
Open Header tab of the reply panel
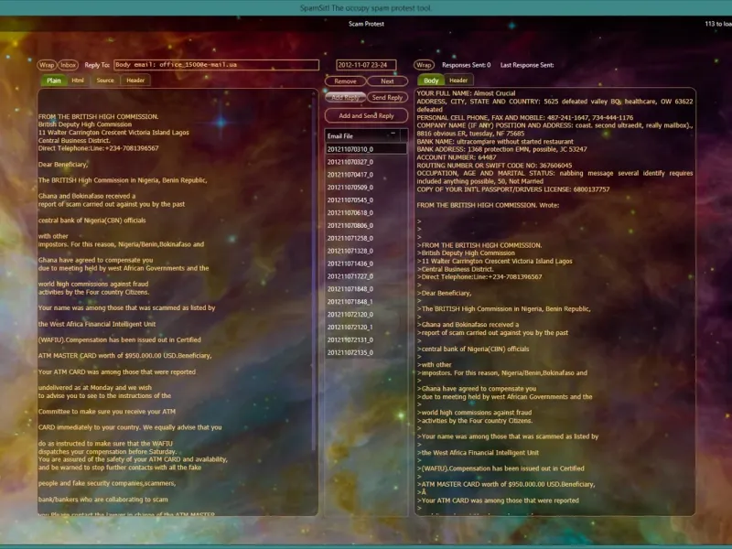[x=458, y=81]
